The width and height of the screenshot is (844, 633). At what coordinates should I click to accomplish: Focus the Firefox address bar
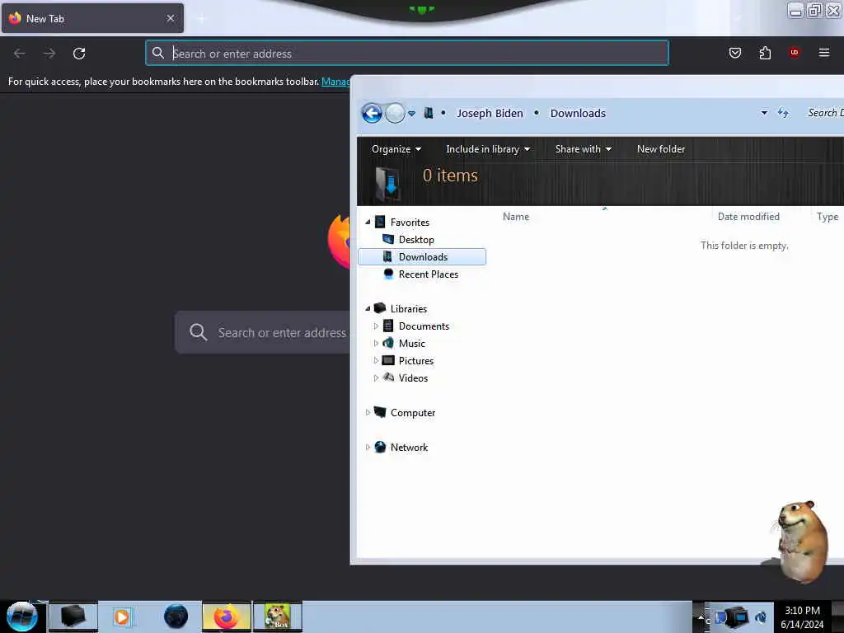(x=407, y=54)
